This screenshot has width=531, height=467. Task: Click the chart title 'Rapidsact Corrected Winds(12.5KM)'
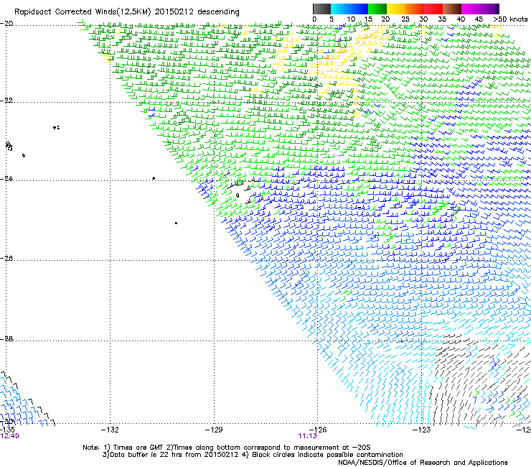(x=83, y=12)
